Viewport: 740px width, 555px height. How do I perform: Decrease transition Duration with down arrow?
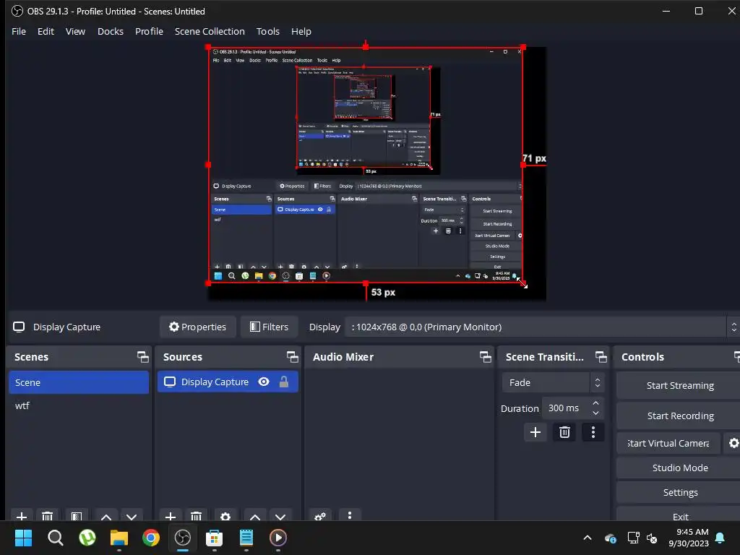595,413
